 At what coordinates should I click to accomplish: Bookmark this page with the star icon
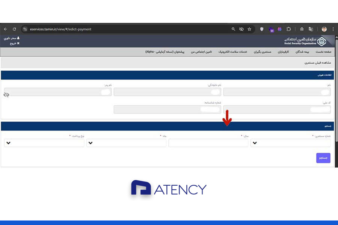[x=249, y=29]
